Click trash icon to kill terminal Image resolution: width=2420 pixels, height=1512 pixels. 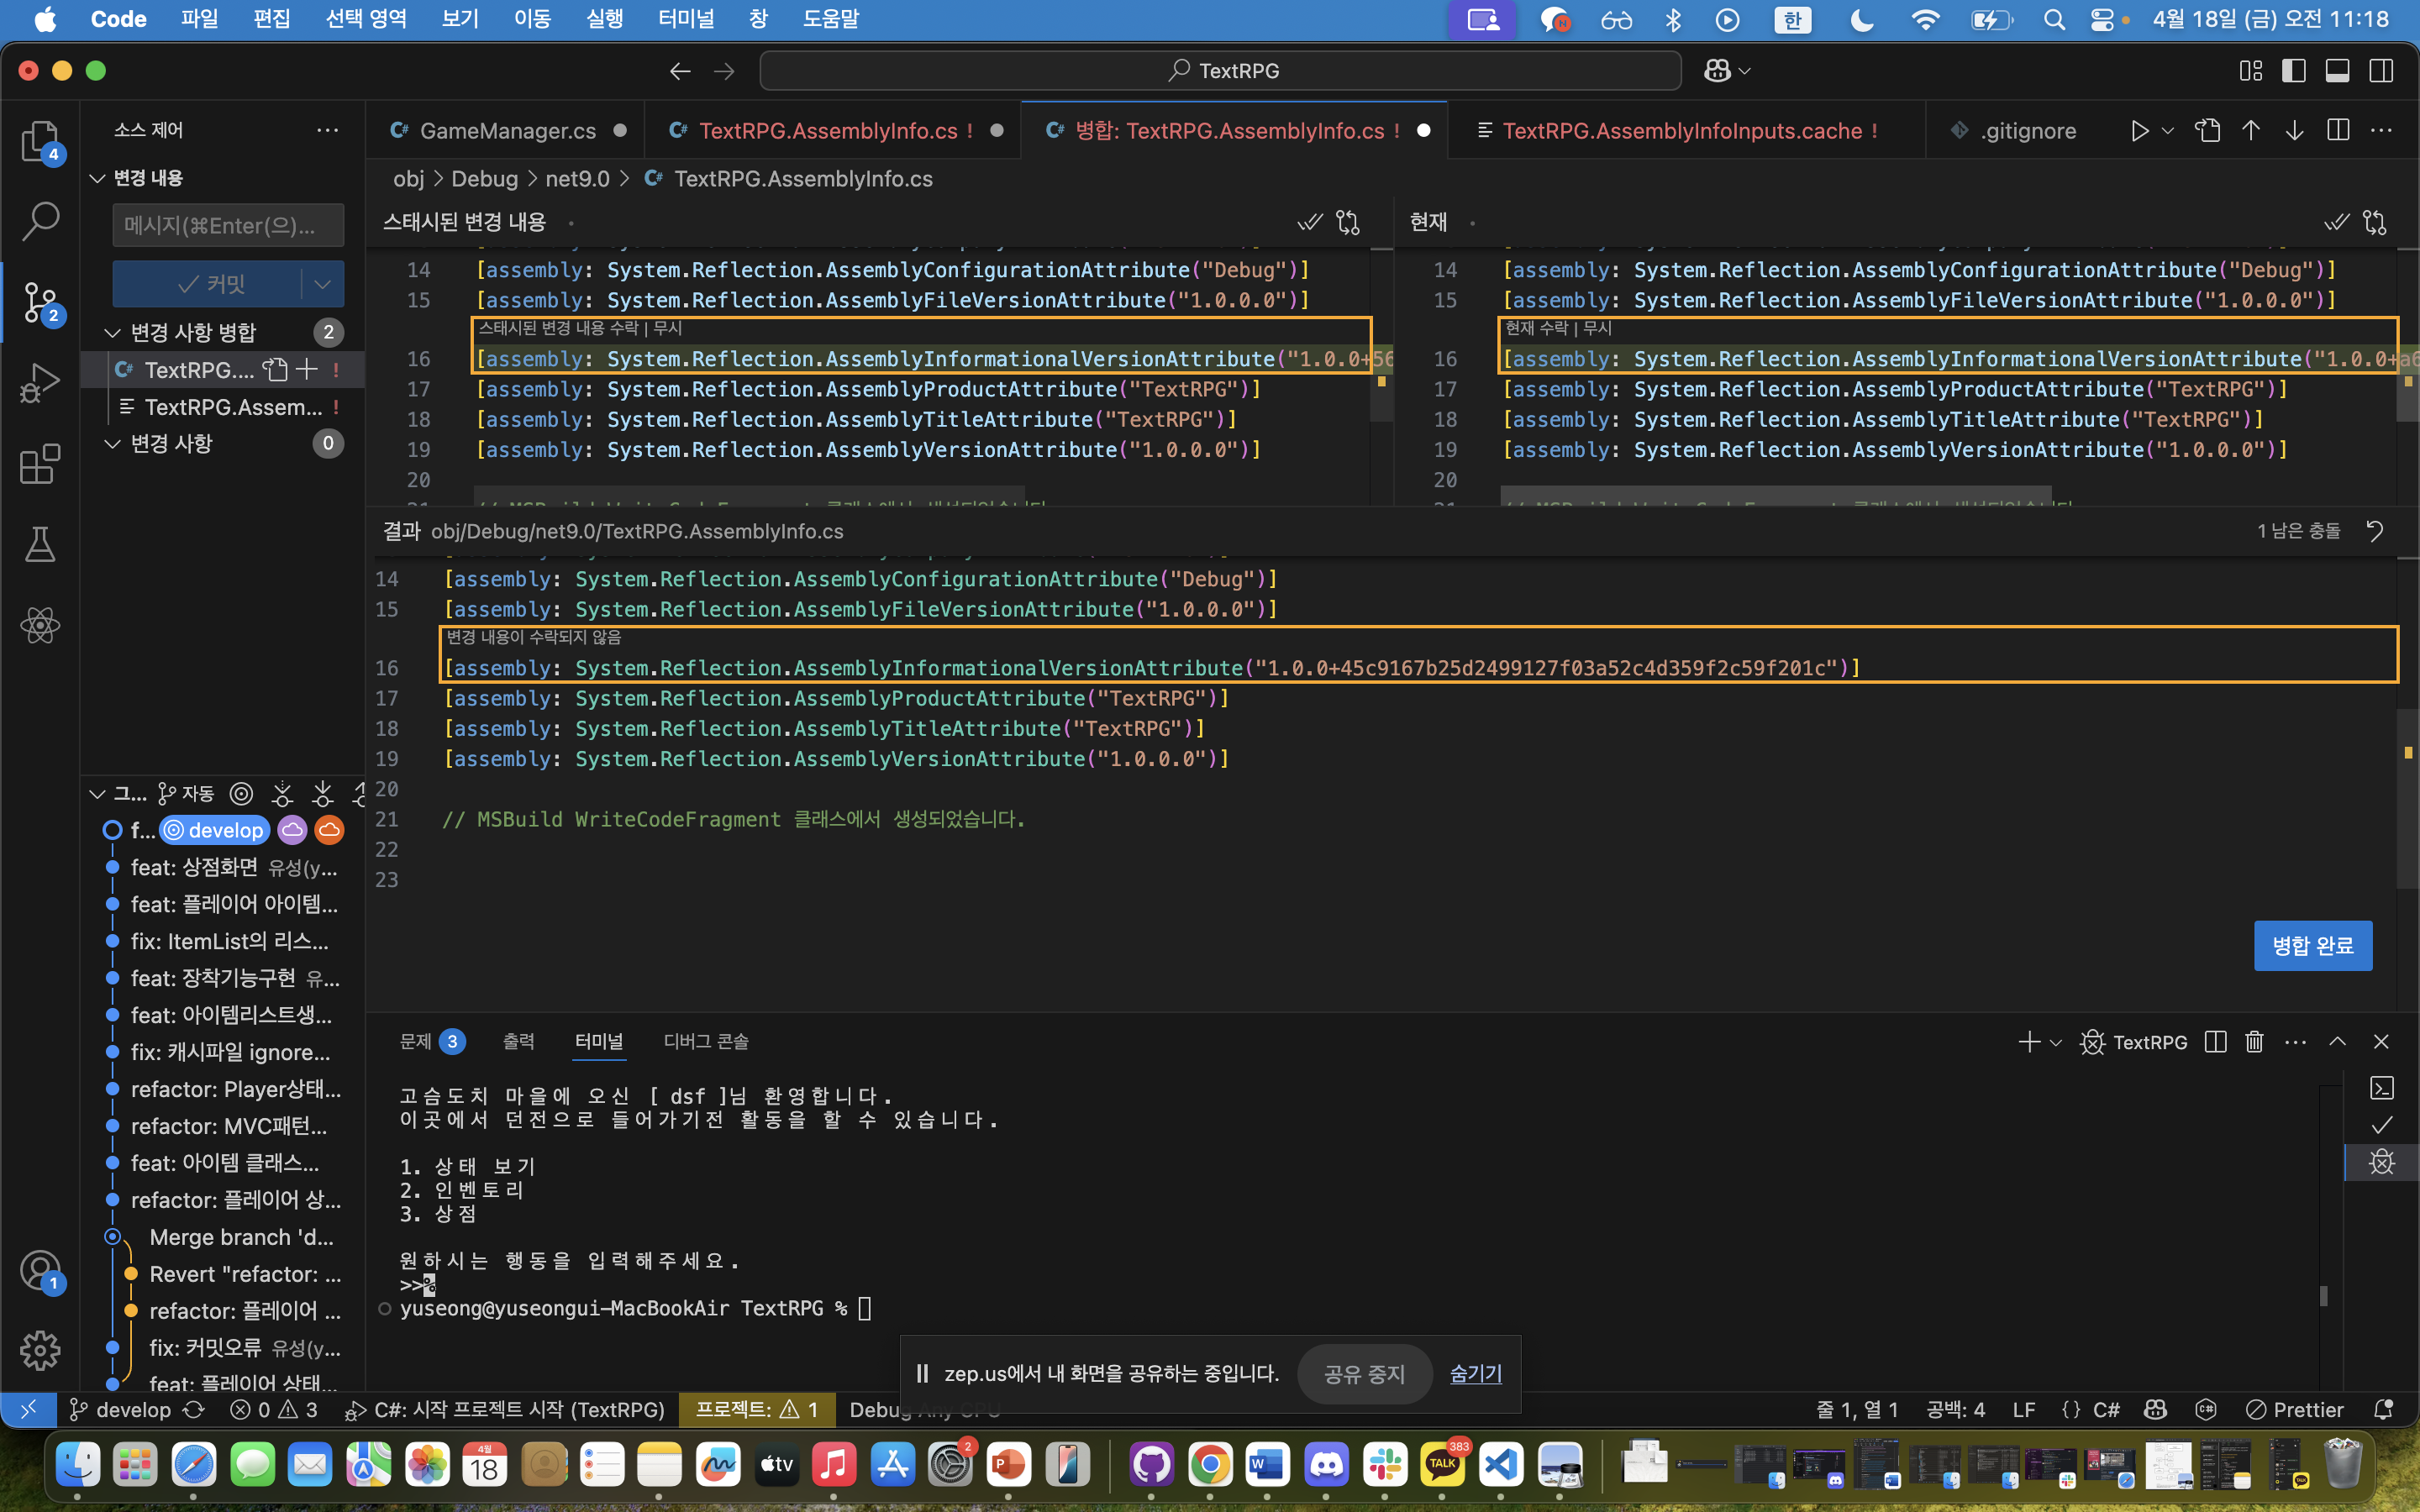click(x=2254, y=1042)
